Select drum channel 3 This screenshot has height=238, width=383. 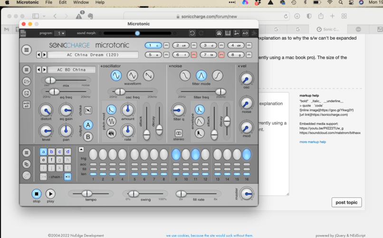coord(209,45)
